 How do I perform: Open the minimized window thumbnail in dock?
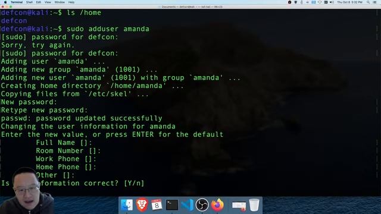(x=239, y=206)
